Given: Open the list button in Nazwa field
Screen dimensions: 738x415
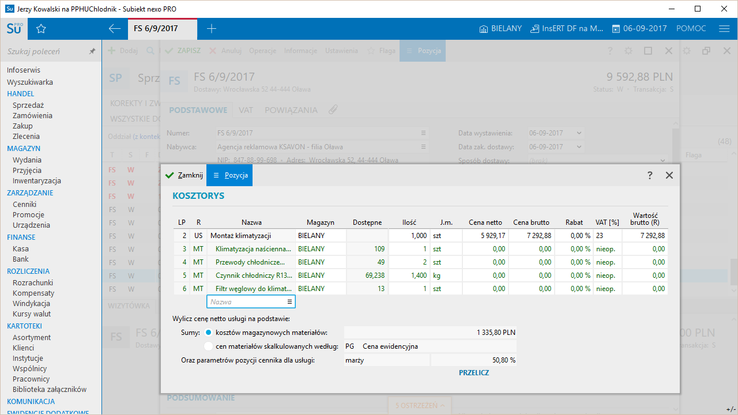Looking at the screenshot, I should [x=289, y=301].
